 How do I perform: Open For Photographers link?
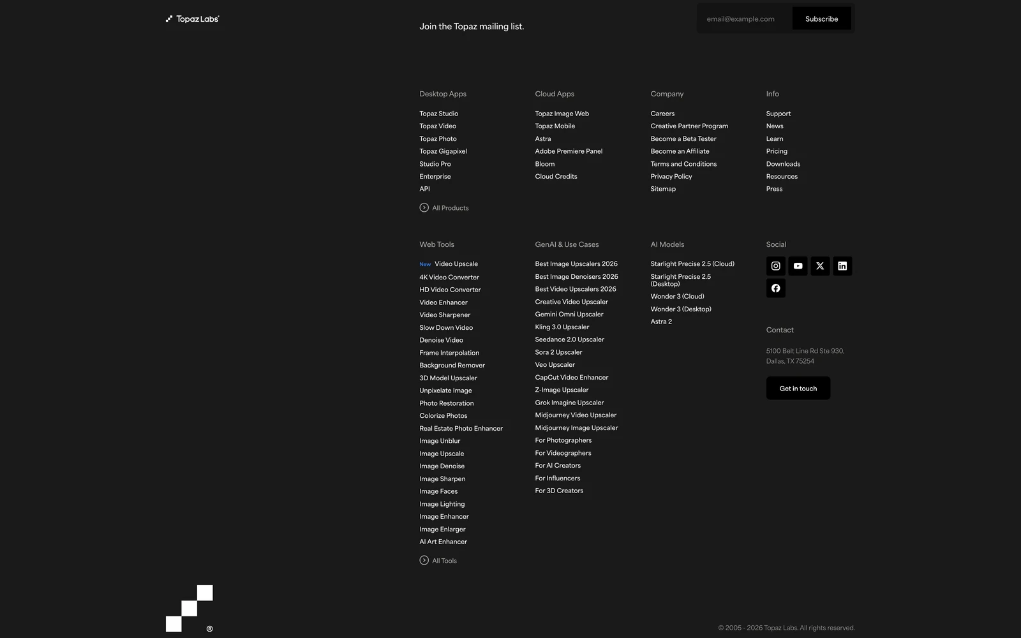(563, 440)
